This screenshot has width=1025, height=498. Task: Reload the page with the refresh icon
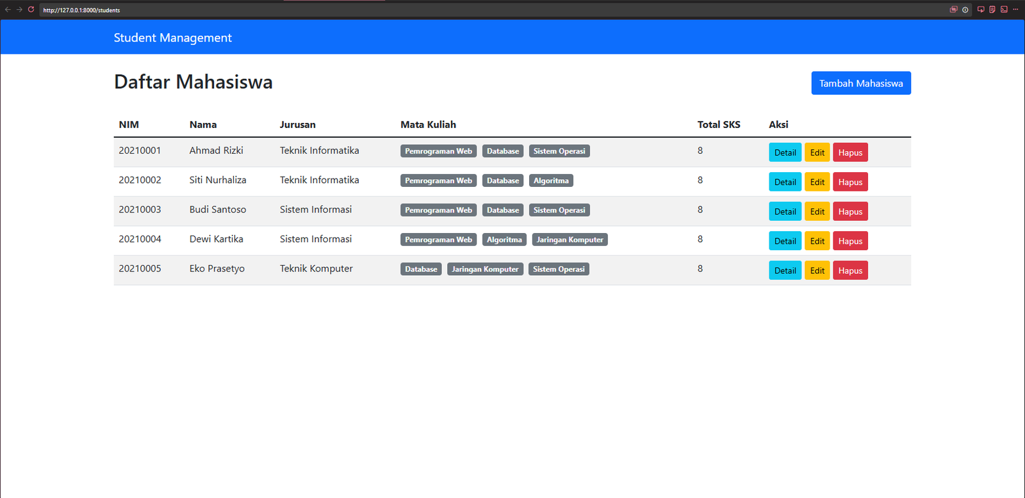tap(31, 10)
